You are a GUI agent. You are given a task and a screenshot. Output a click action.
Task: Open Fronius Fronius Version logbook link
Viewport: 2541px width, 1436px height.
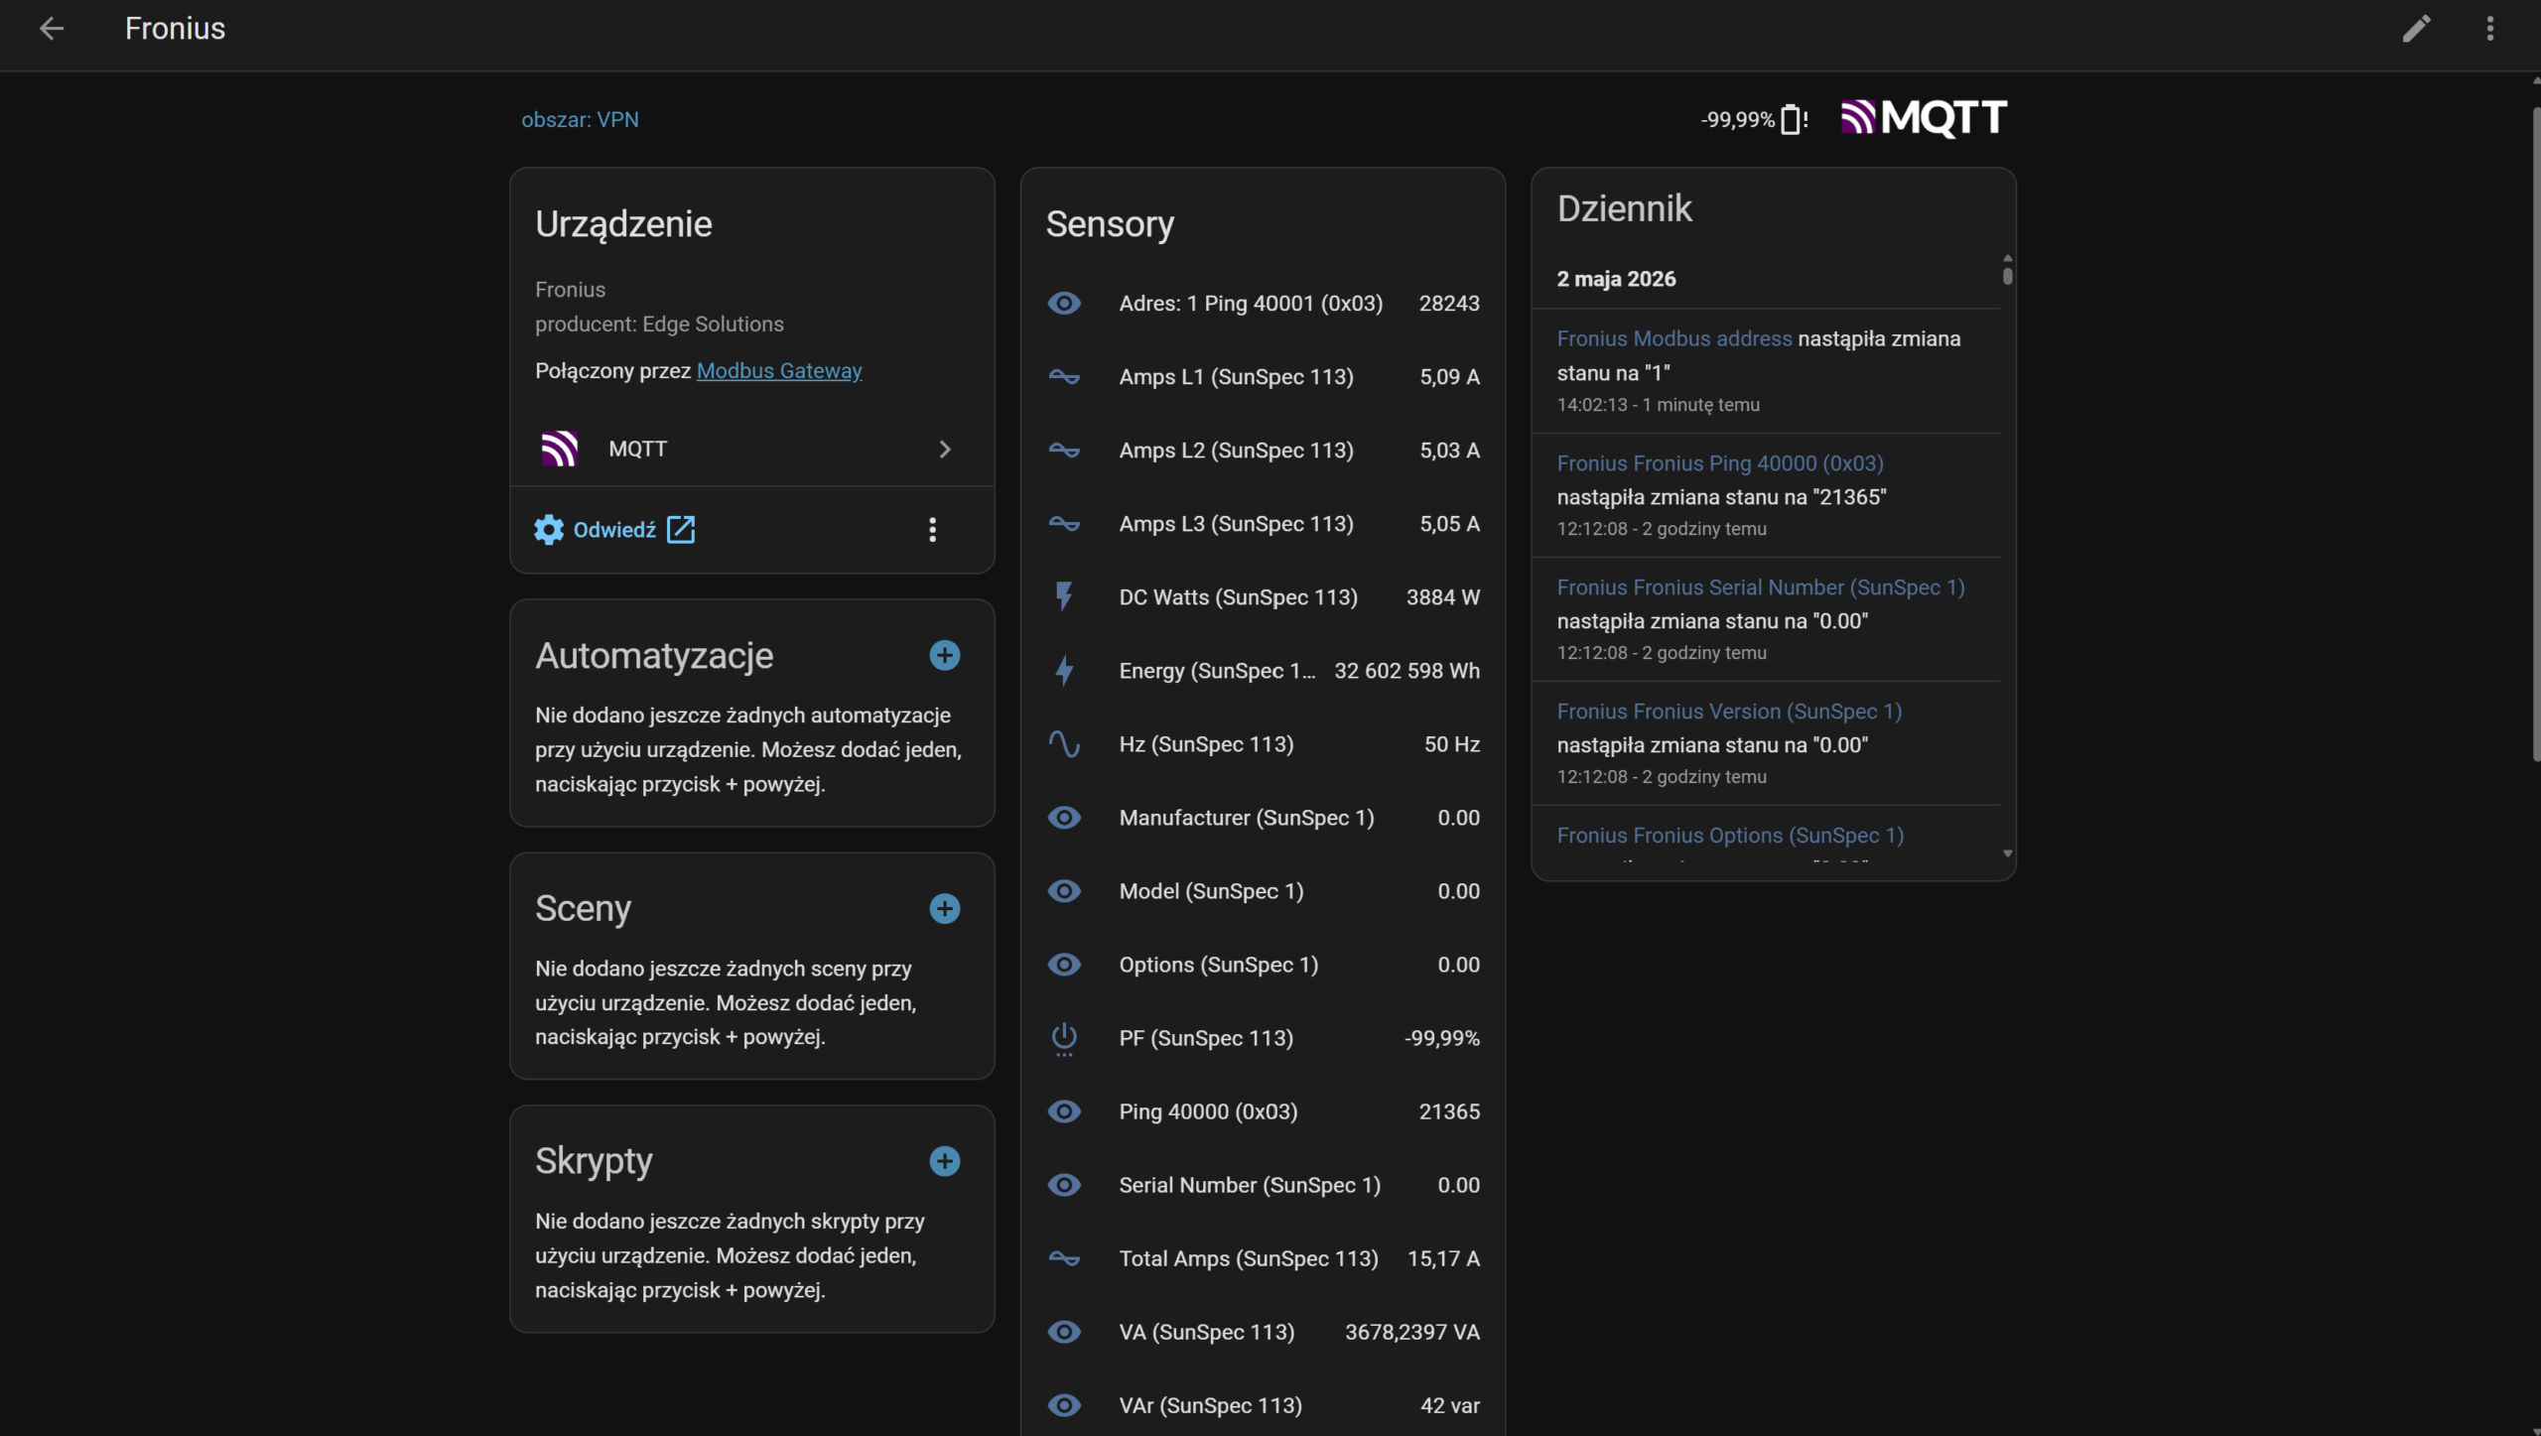coord(1729,712)
